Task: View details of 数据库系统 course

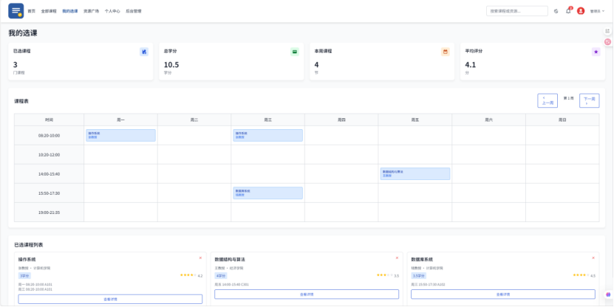Action: click(503, 294)
